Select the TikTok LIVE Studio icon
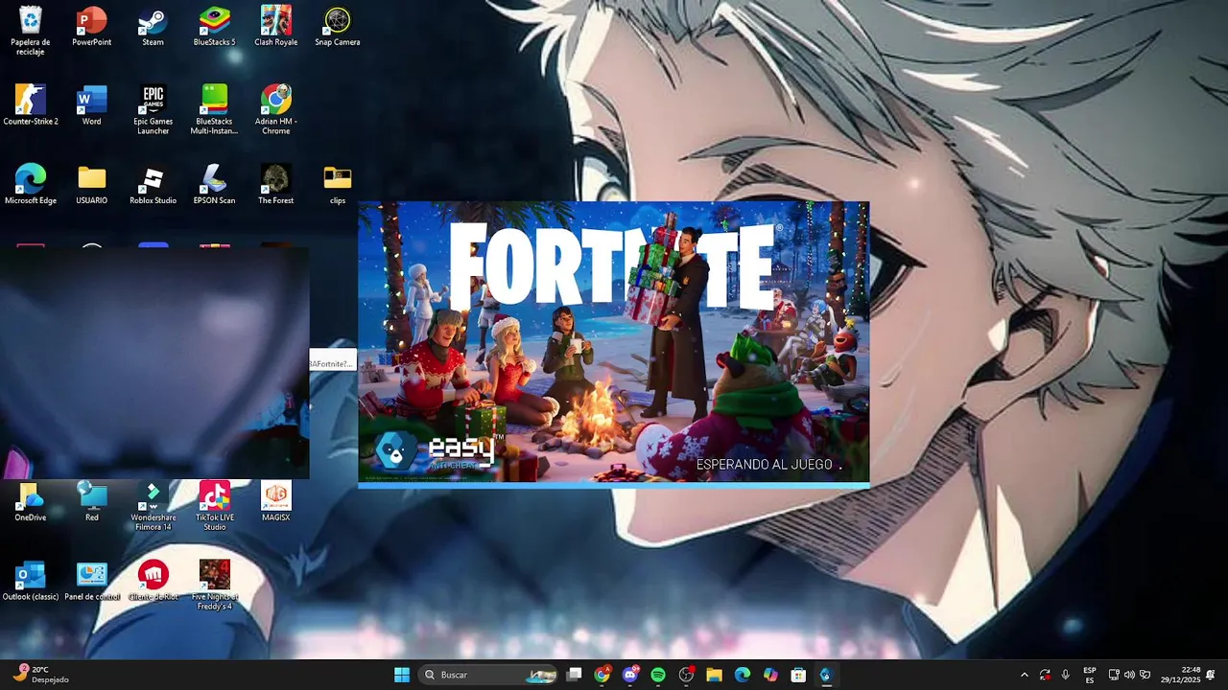1228x690 pixels. [x=214, y=506]
